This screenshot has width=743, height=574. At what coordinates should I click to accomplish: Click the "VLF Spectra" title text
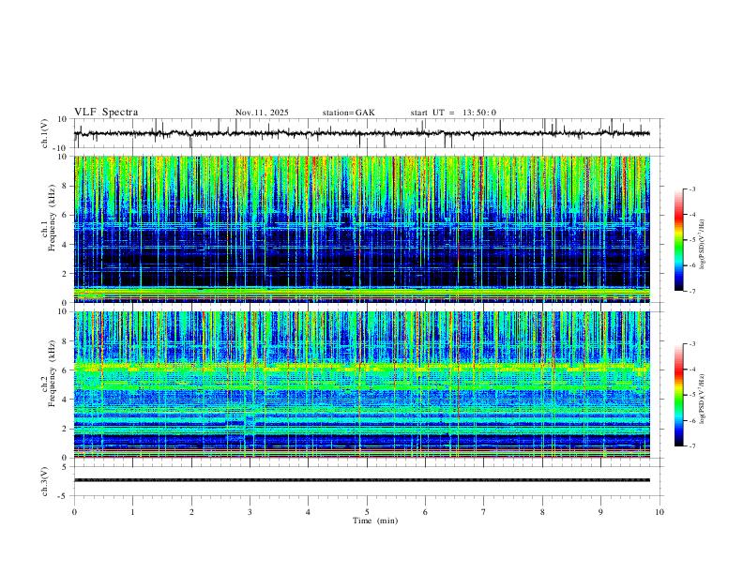106,113
